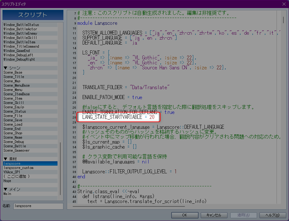Select Scene_Name script entry
The height and width of the screenshot is (221, 289).
30,137
